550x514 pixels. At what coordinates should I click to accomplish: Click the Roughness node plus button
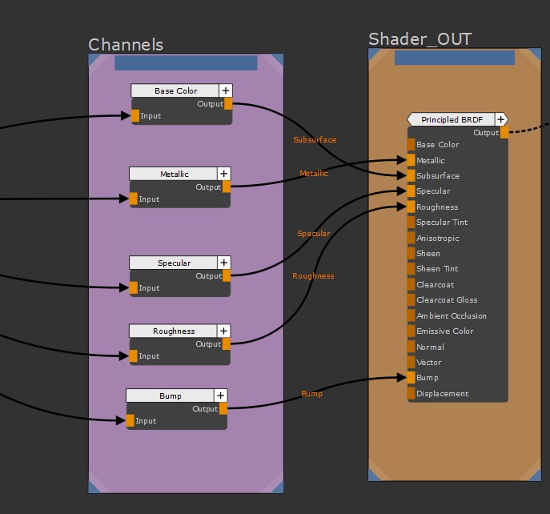coord(223,331)
